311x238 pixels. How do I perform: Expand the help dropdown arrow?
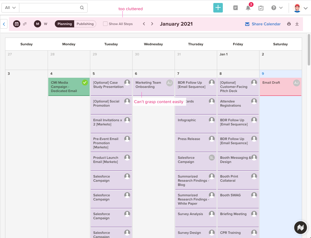pyautogui.click(x=281, y=8)
